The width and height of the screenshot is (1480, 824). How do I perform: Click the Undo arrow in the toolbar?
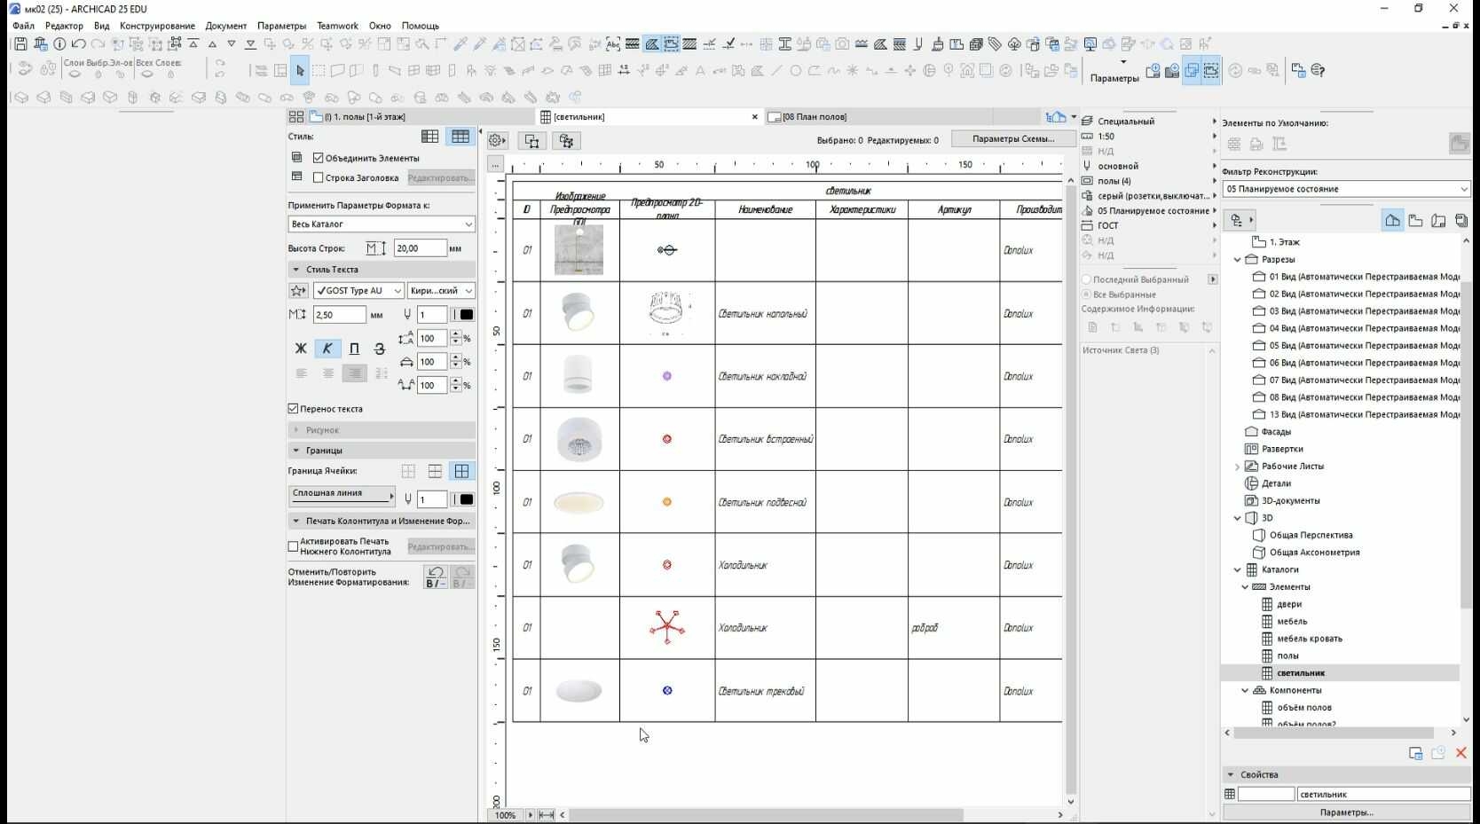pos(79,43)
